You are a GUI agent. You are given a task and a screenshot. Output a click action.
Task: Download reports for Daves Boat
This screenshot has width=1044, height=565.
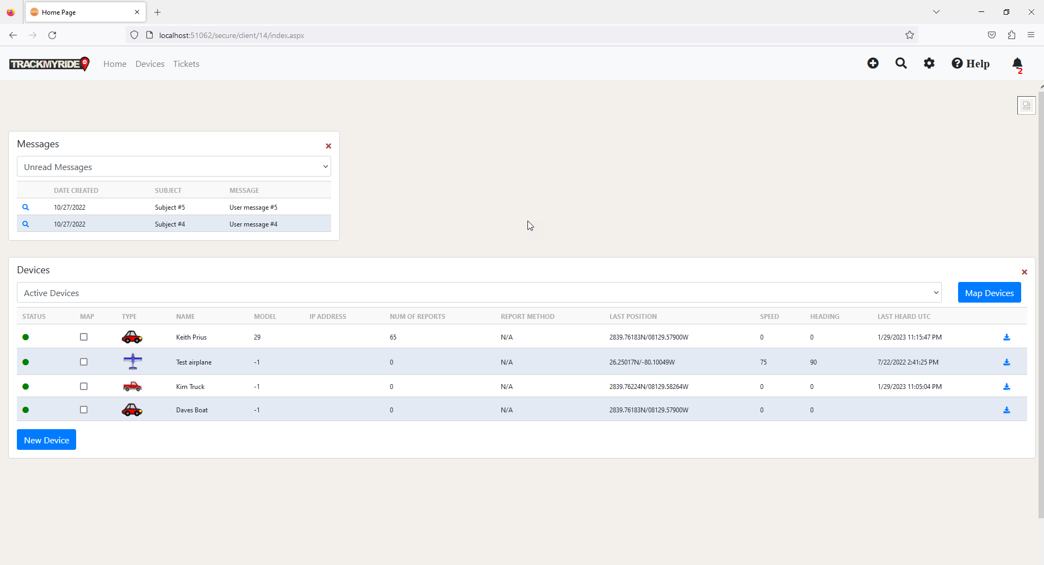point(1006,410)
